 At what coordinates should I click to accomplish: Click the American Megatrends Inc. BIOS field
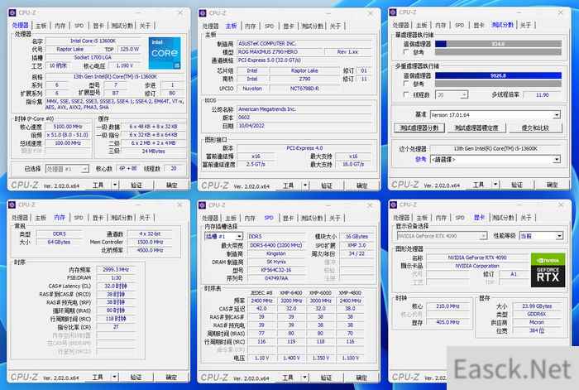click(304, 109)
